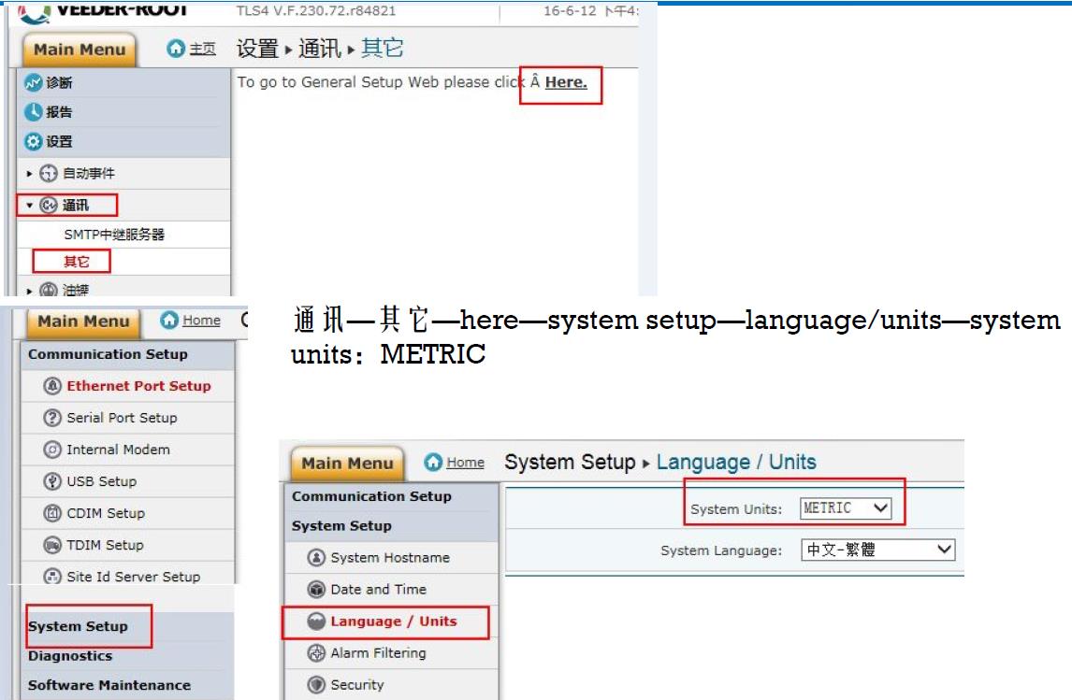Open System Setup in the left menu

click(79, 626)
